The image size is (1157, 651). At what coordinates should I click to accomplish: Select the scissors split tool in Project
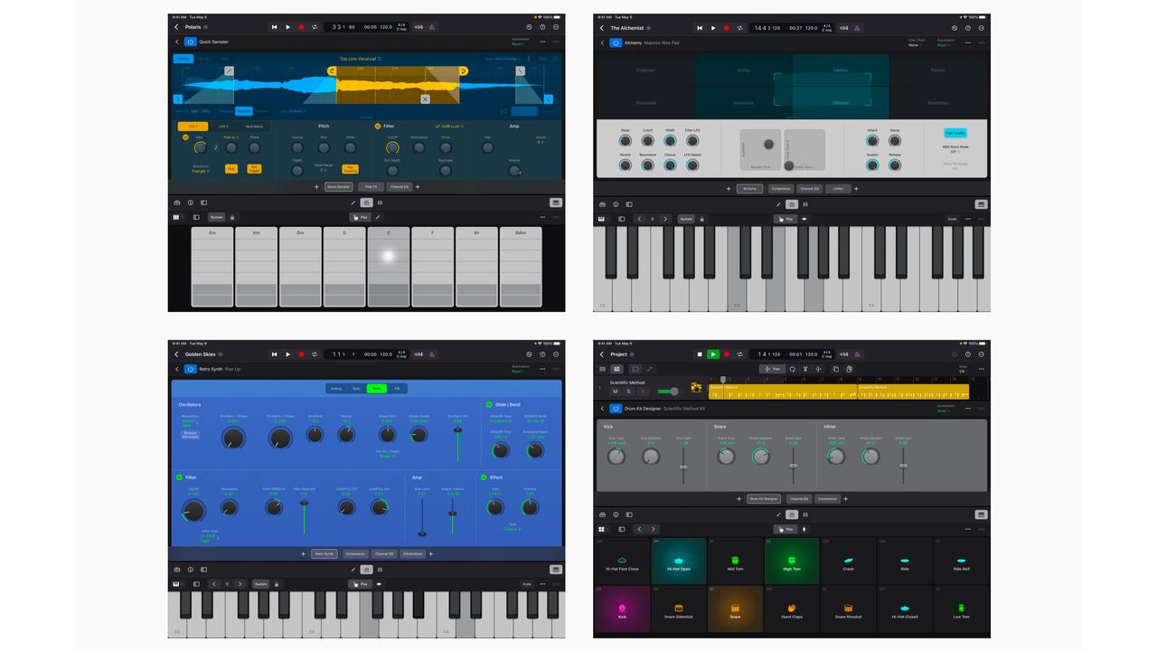pyautogui.click(x=804, y=369)
